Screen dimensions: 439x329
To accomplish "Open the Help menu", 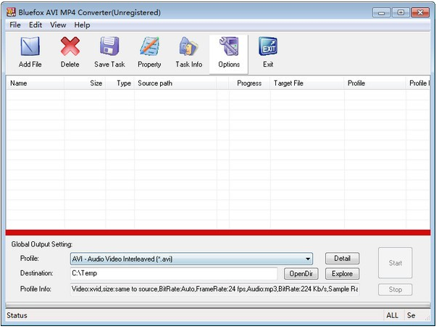I will 82,25.
